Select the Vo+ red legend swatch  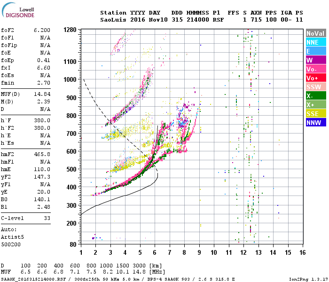pyautogui.click(x=316, y=78)
